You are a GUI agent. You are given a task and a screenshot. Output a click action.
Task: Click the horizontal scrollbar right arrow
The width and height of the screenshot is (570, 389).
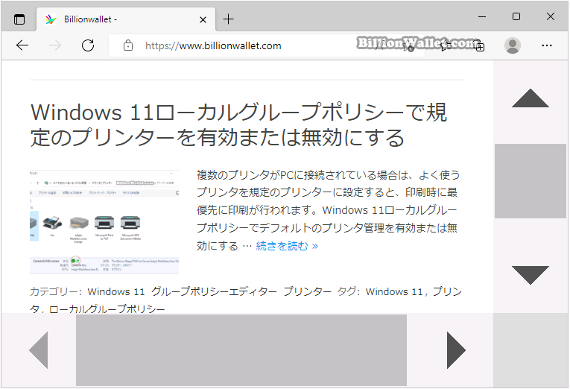click(456, 350)
